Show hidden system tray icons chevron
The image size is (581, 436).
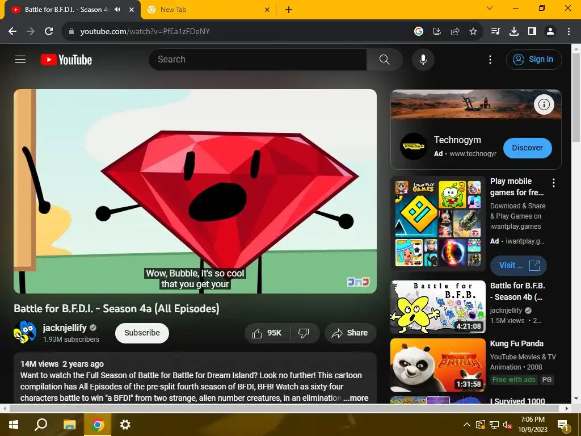[467, 425]
